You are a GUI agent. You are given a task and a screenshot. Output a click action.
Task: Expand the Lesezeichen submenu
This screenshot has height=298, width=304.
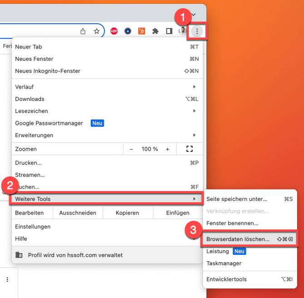pos(105,111)
